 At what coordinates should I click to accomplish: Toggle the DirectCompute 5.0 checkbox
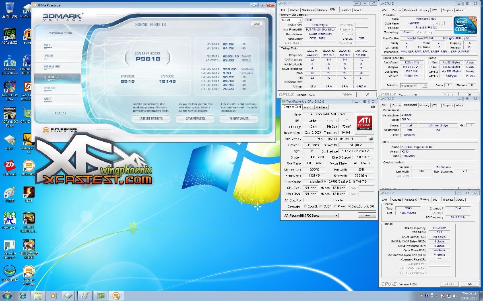tap(350, 206)
